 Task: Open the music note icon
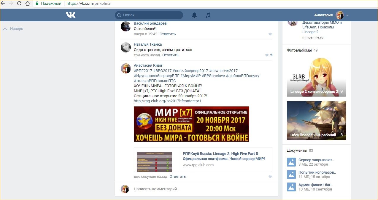click(208, 15)
